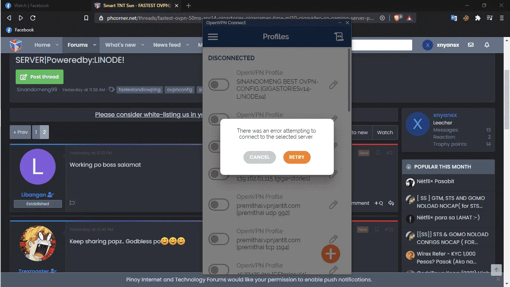
Task: Click the white-listing request link
Action: pos(149,115)
